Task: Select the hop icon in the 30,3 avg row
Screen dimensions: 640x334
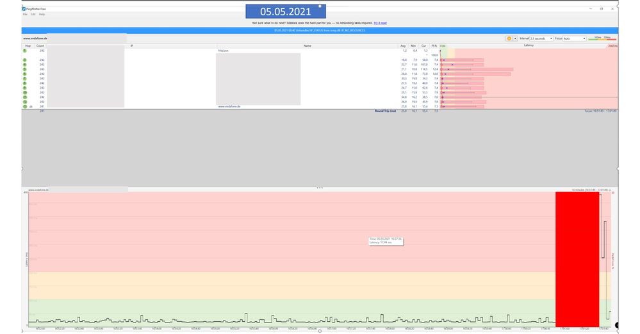Action: (x=25, y=79)
